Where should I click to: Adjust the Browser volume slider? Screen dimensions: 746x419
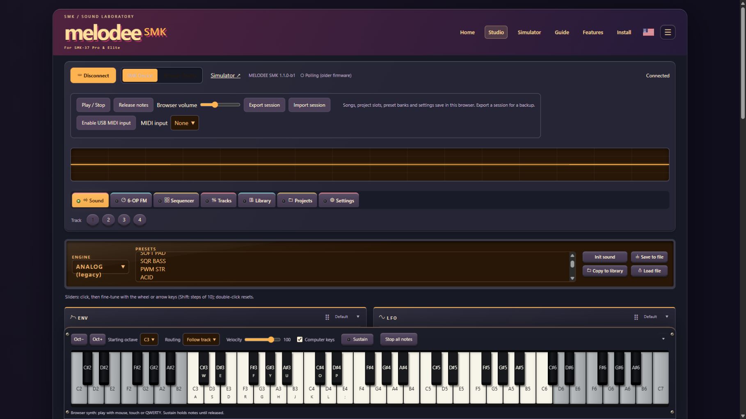point(220,105)
